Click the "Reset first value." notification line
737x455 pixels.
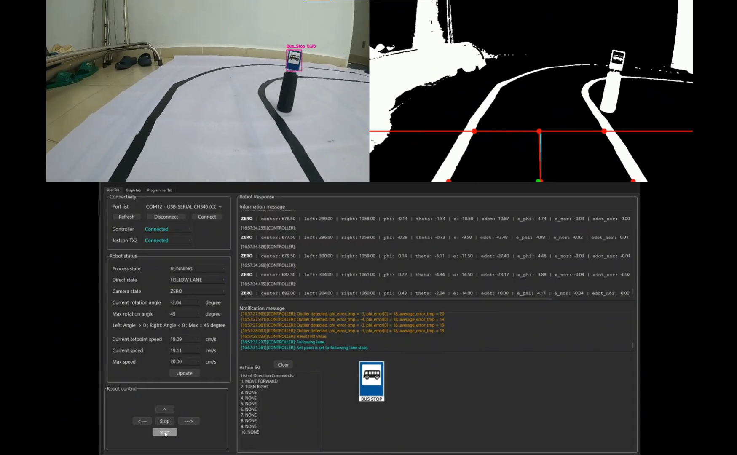click(284, 337)
